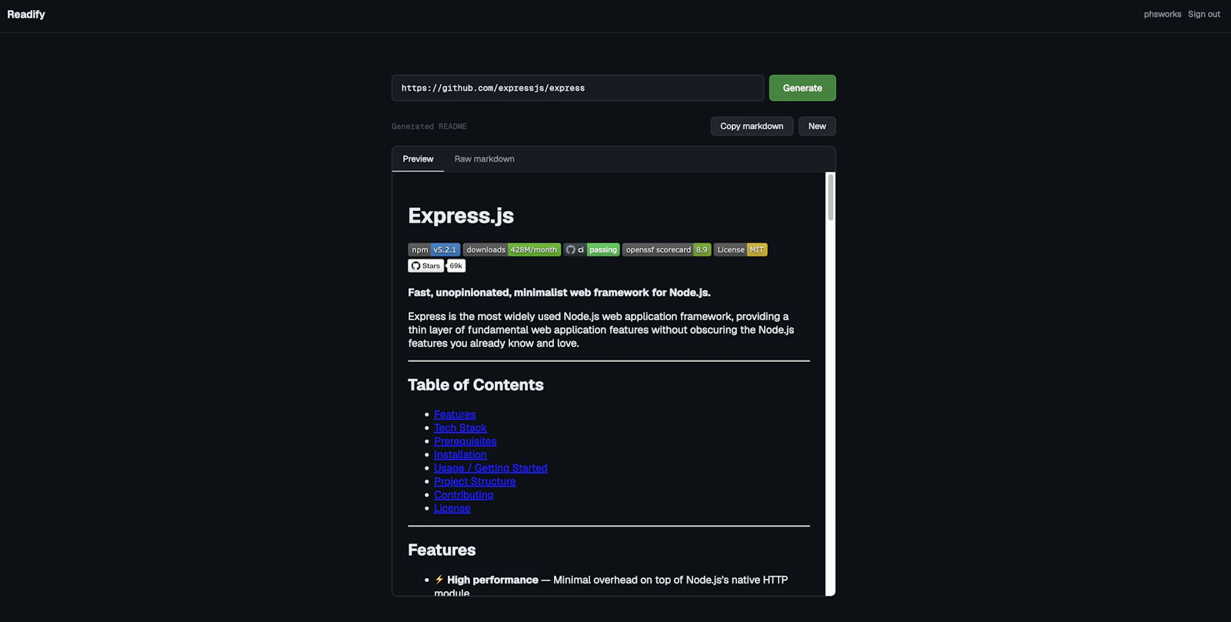Click 'Fast, unopinionated, minimalist web framework' tagline
This screenshot has width=1231, height=622.
coord(559,293)
